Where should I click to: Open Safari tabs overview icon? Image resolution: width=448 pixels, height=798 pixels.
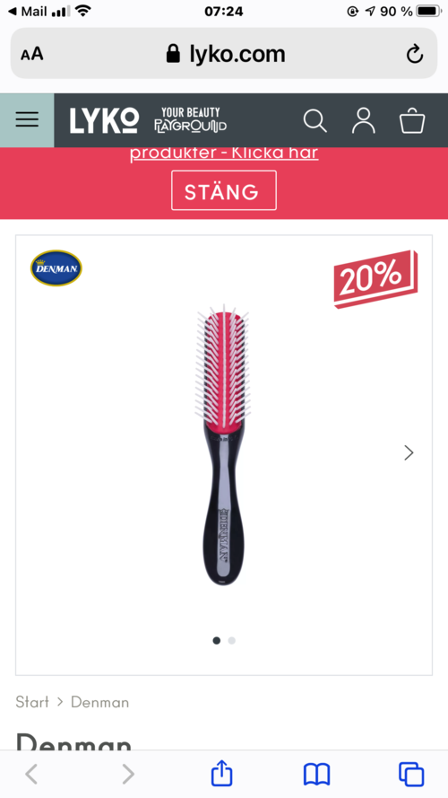(411, 775)
